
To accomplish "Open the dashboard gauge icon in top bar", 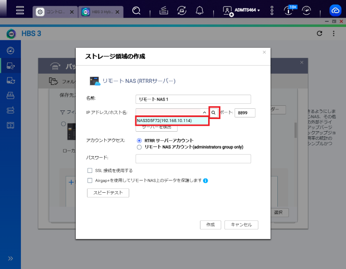I will [x=306, y=10].
